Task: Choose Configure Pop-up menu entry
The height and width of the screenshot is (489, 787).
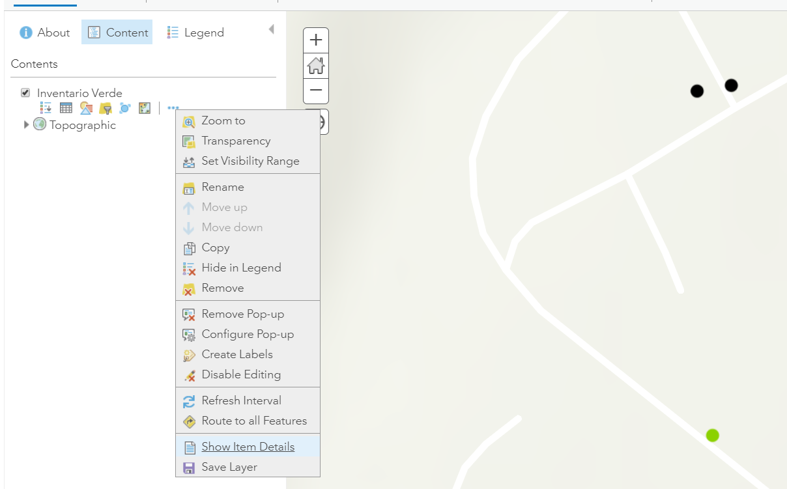Action: click(x=248, y=334)
